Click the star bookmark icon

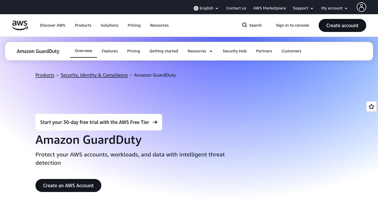click(x=372, y=106)
